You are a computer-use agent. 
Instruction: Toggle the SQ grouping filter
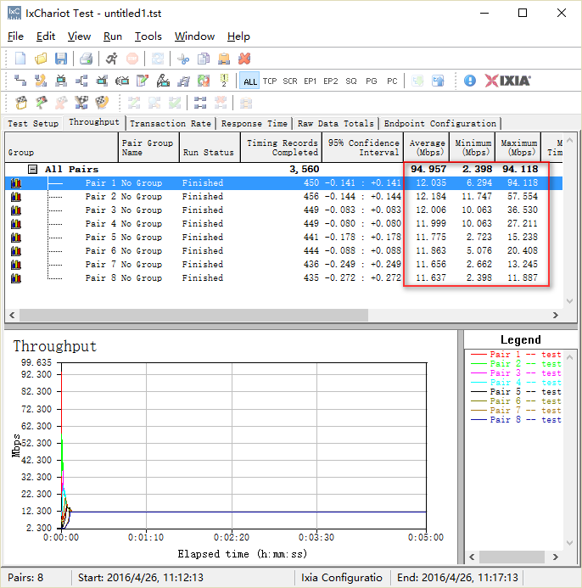[351, 81]
